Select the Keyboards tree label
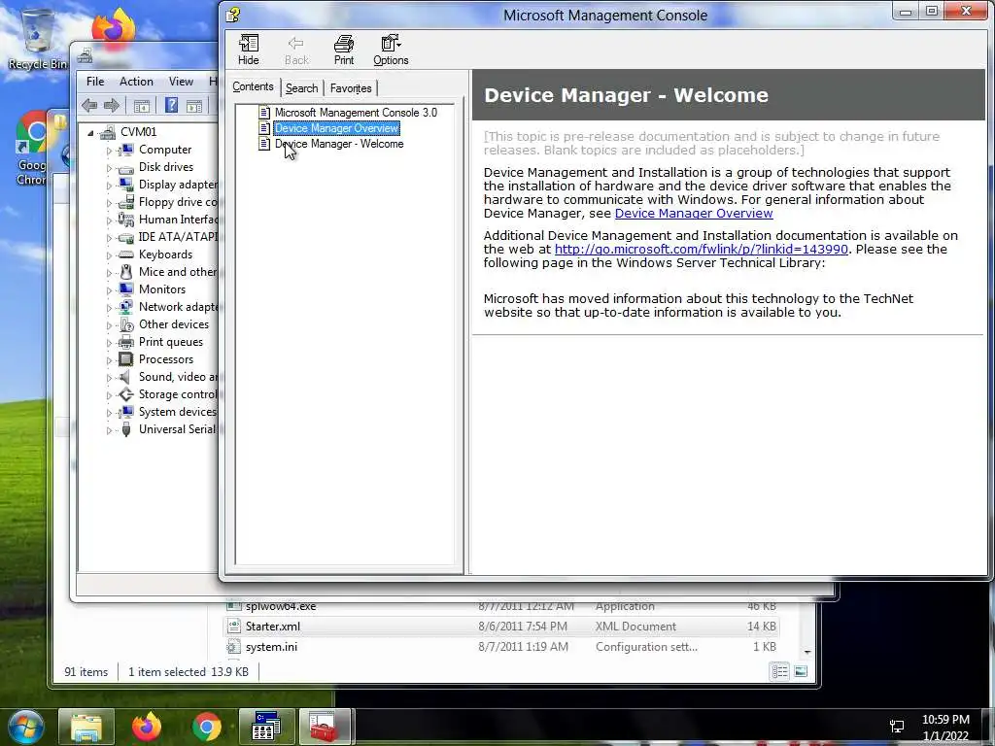The width and height of the screenshot is (995, 746). [165, 254]
